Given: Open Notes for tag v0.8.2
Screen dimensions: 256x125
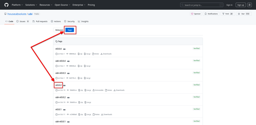Looking at the screenshot, I should pyautogui.click(x=109, y=90).
